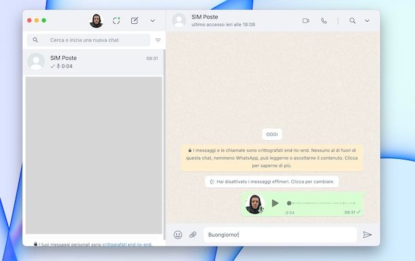Image resolution: width=415 pixels, height=261 pixels.
Task: Open SIM Poste contact avatar in chat header
Action: click(179, 20)
